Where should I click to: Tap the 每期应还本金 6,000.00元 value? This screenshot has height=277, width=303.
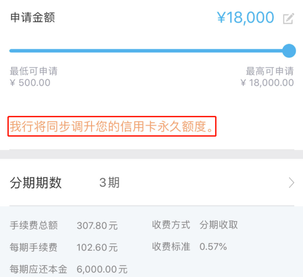point(102,269)
